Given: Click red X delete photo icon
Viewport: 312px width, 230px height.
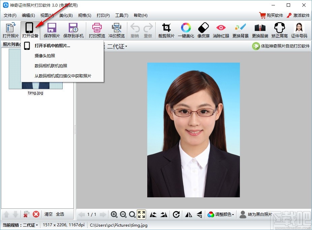Looking at the screenshot, I should pos(36,214).
